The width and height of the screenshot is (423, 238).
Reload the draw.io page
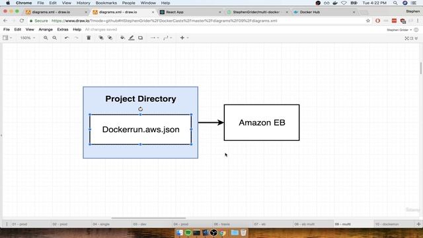(22, 20)
